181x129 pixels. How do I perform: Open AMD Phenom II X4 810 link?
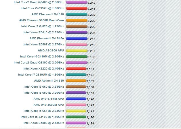tap(48, 14)
